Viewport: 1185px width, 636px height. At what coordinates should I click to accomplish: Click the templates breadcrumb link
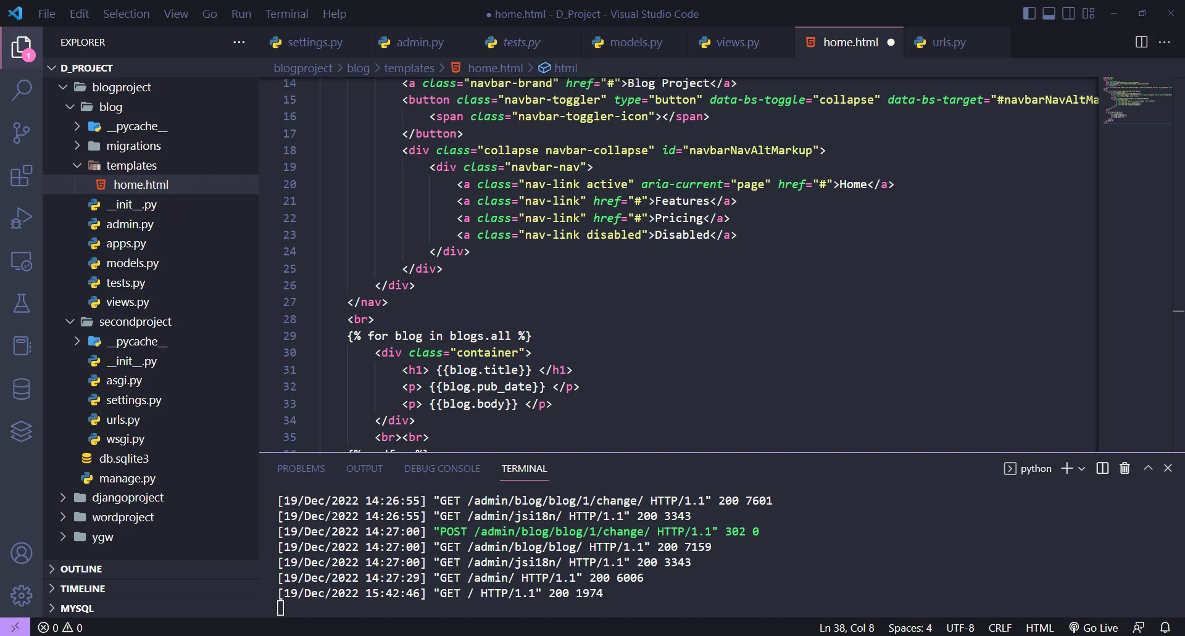(409, 68)
